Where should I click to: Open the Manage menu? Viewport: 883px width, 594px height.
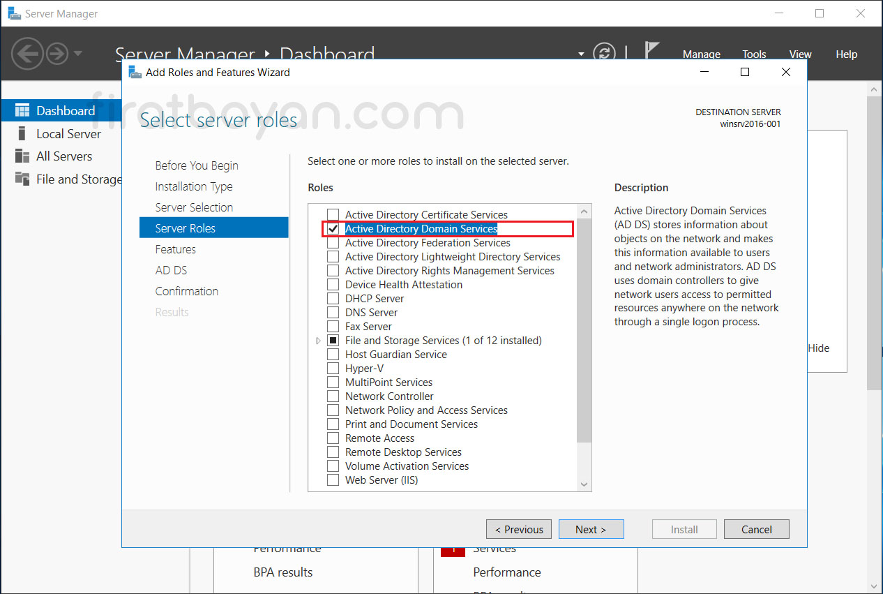(701, 54)
